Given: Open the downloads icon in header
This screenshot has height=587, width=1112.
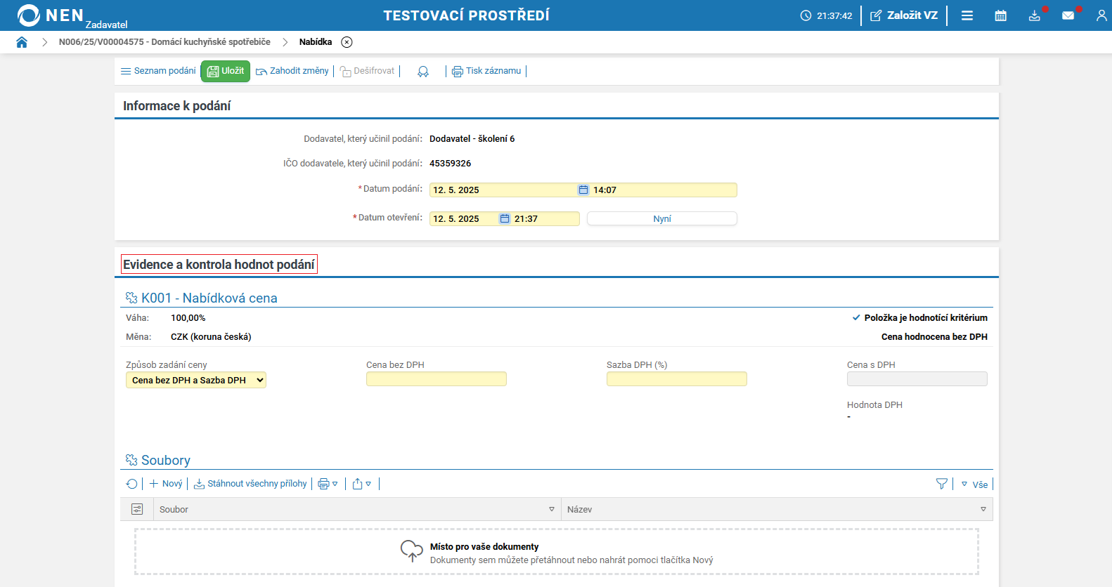Looking at the screenshot, I should click(1034, 15).
